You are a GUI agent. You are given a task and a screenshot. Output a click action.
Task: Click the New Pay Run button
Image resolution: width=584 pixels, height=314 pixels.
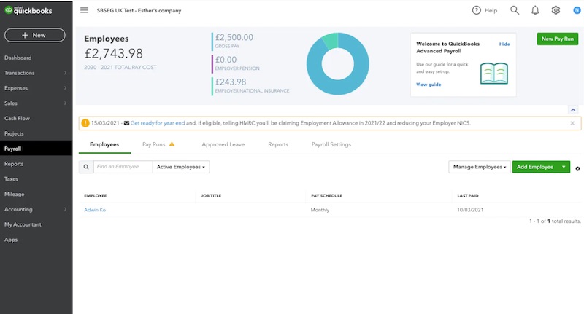[x=557, y=39]
